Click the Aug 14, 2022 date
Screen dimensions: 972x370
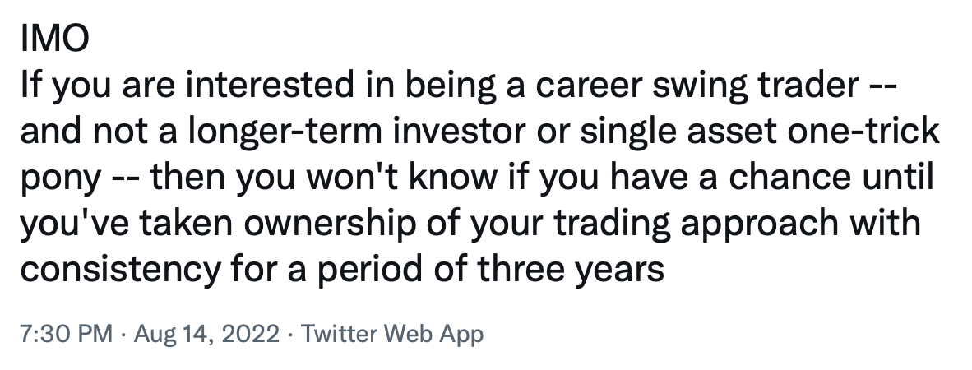pos(206,335)
